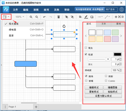The width and height of the screenshot is (126, 111).
Task: Increase line width 1 pt stepper
Action: (x=121, y=58)
